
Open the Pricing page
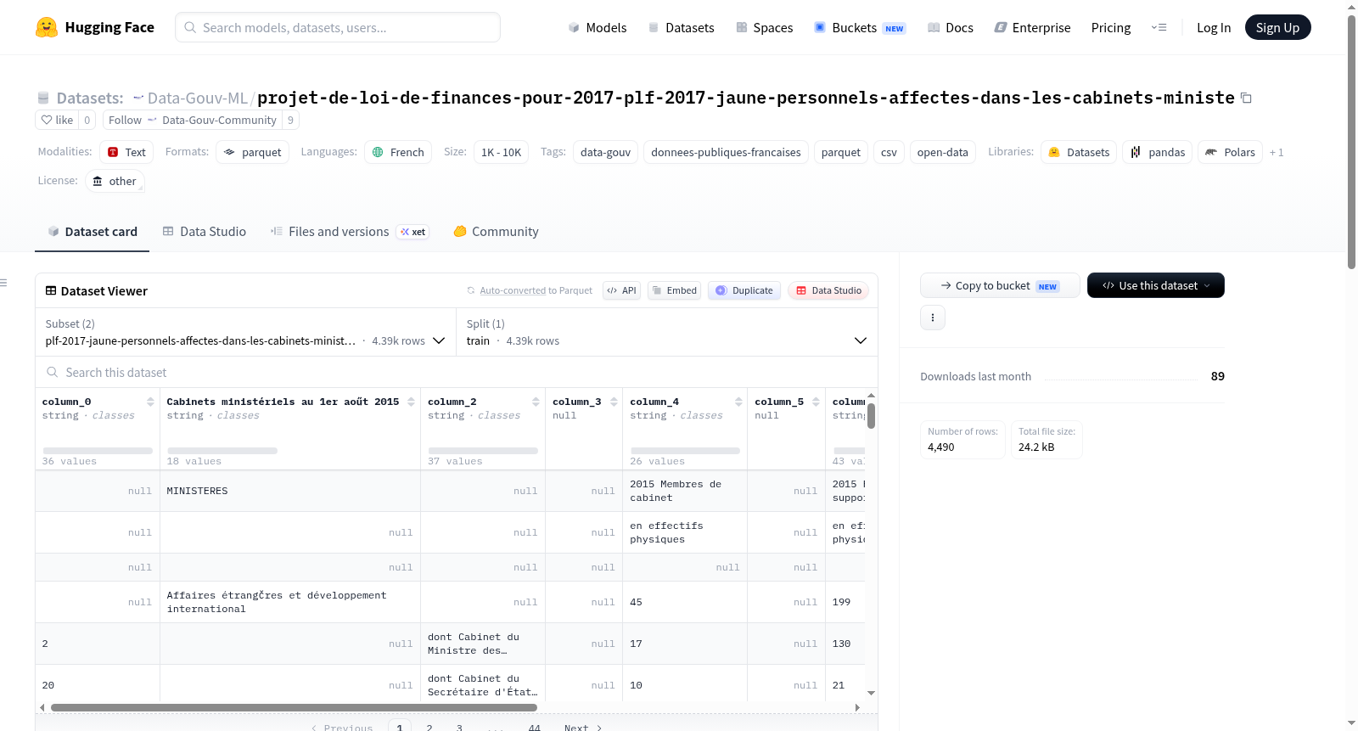tap(1111, 27)
